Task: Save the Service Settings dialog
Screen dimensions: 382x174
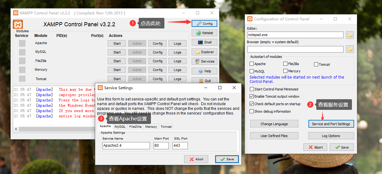Action: pyautogui.click(x=227, y=159)
